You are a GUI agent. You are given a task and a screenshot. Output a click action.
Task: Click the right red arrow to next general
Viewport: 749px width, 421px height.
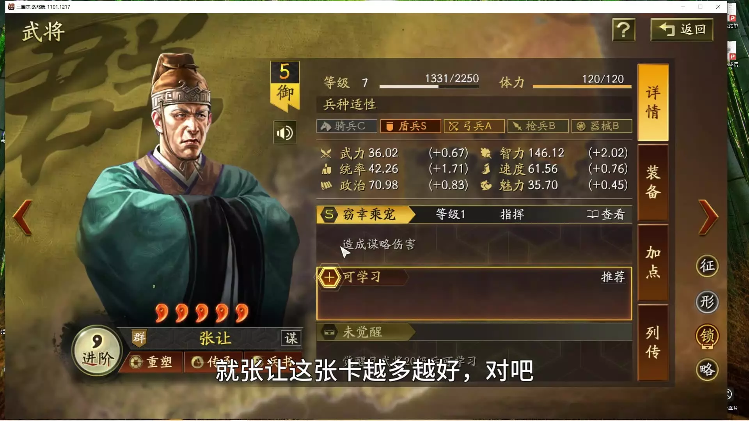pyautogui.click(x=708, y=217)
